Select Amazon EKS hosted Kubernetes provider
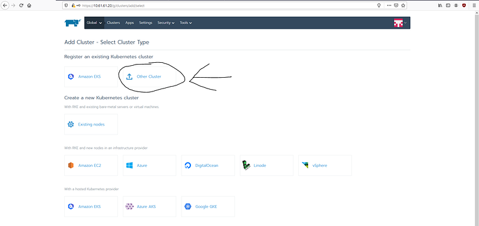Viewport: 479px width, 226px height. [x=91, y=206]
